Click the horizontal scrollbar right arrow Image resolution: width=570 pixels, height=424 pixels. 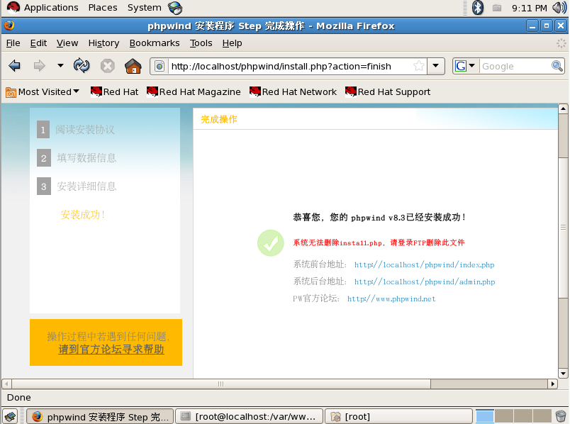[552, 384]
